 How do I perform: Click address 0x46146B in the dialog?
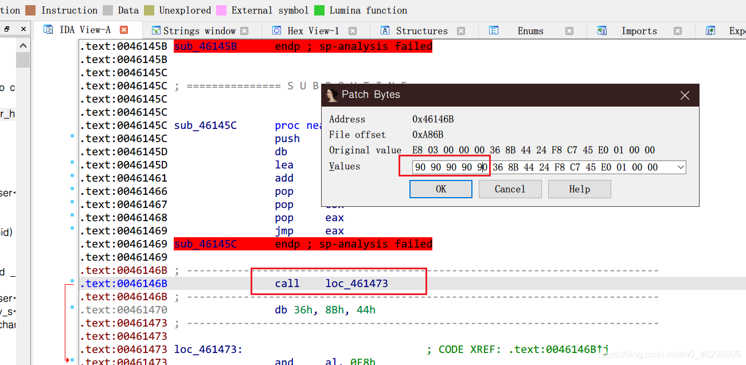point(433,119)
